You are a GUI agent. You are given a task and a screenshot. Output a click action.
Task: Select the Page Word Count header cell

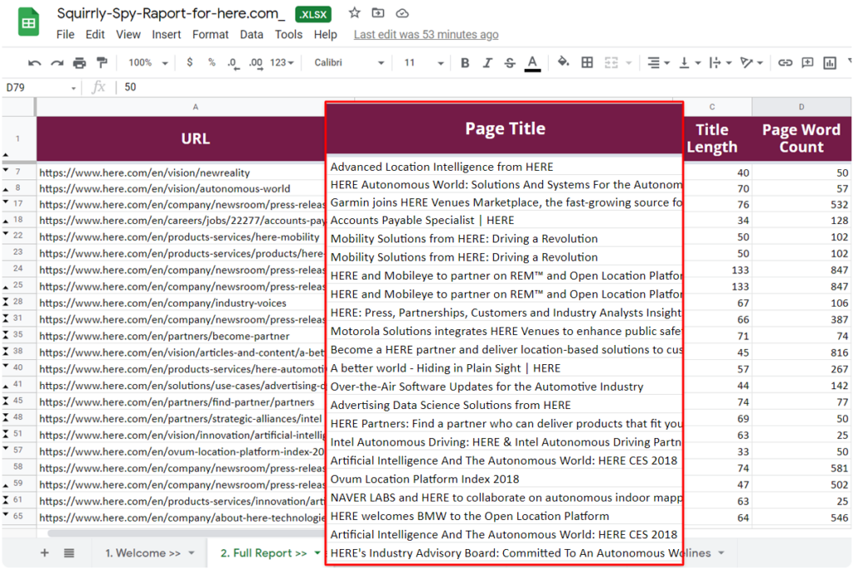click(801, 139)
